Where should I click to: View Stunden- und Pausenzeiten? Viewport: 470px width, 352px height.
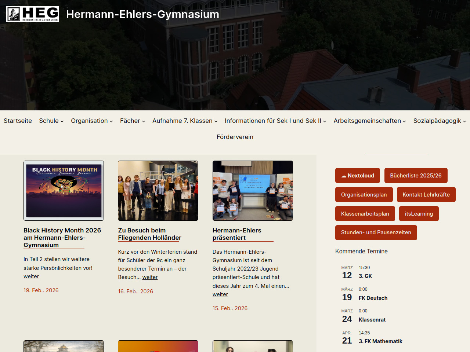(376, 232)
